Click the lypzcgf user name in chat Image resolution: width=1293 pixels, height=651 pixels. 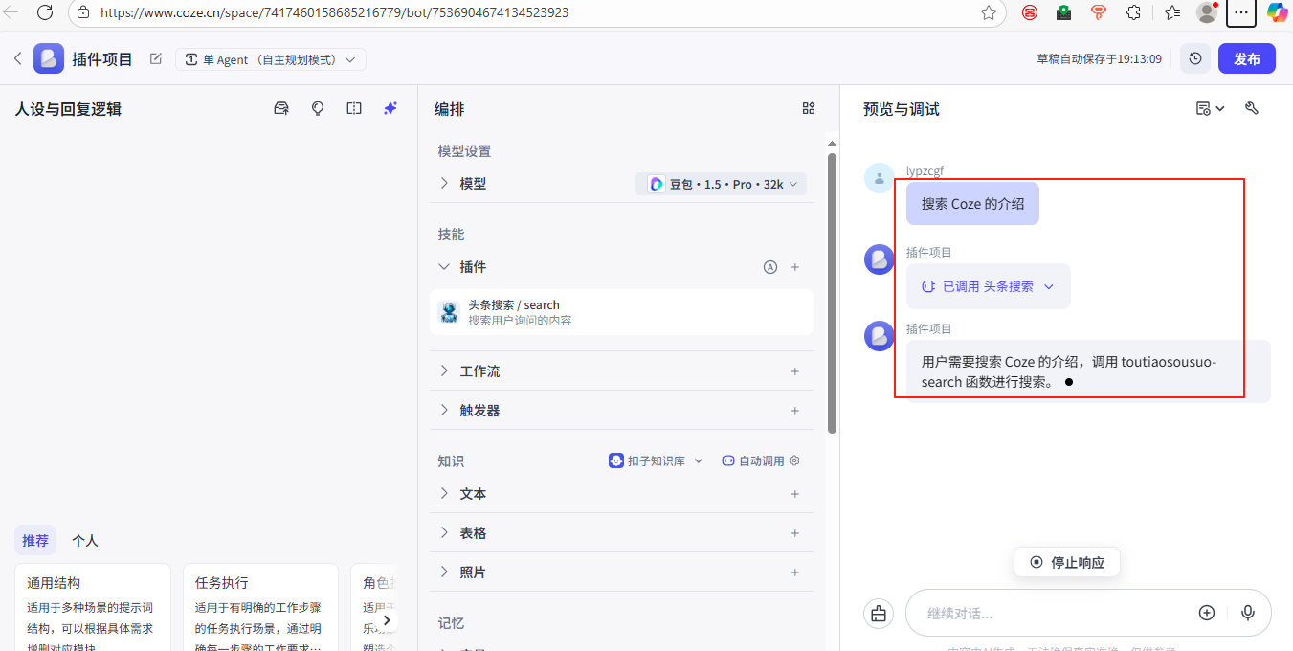[x=925, y=170]
